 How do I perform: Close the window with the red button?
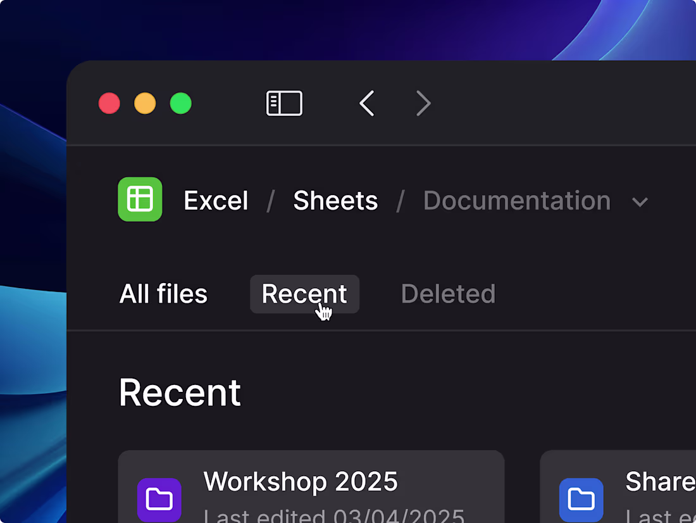point(109,103)
